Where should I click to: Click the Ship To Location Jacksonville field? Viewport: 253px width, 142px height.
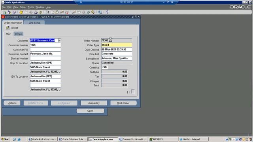[x=45, y=63]
